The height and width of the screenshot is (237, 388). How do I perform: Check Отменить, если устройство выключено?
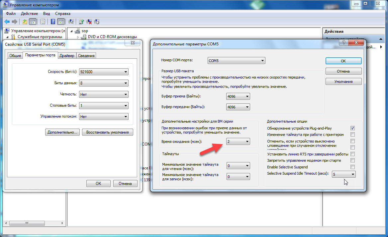(352, 141)
